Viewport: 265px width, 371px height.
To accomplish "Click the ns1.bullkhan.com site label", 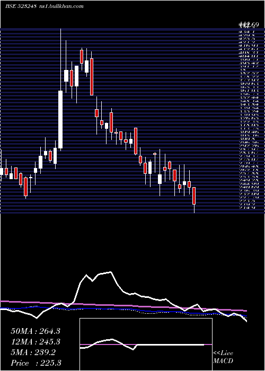I will pos(61,6).
